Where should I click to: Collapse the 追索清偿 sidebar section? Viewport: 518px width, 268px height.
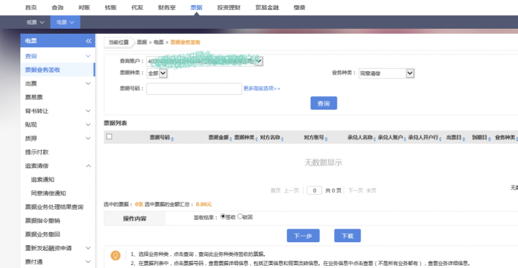[x=58, y=166]
